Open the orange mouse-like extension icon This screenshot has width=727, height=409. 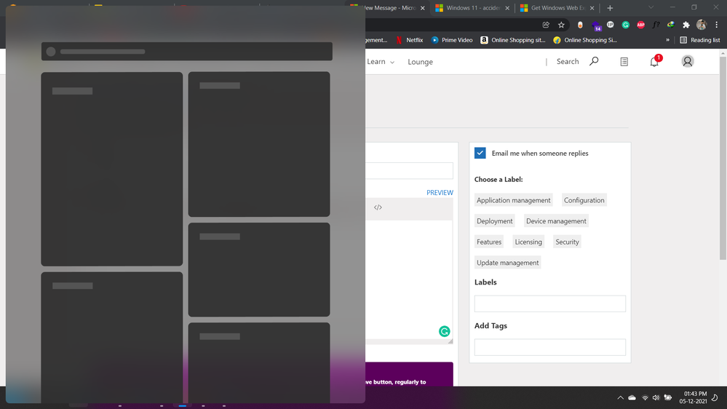pyautogui.click(x=580, y=25)
